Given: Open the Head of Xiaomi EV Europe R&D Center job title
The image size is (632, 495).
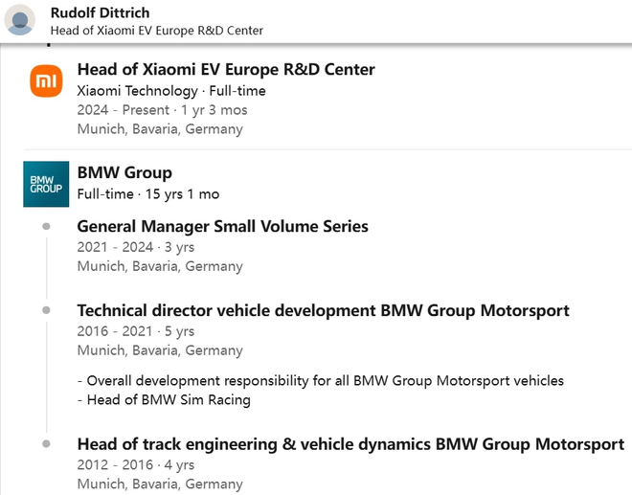Looking at the screenshot, I should [225, 70].
